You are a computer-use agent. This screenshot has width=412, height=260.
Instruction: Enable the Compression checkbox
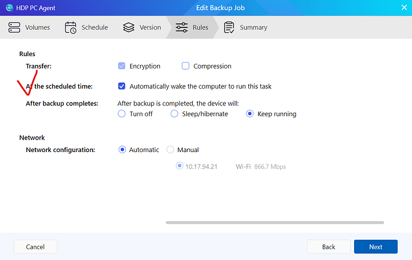(186, 66)
